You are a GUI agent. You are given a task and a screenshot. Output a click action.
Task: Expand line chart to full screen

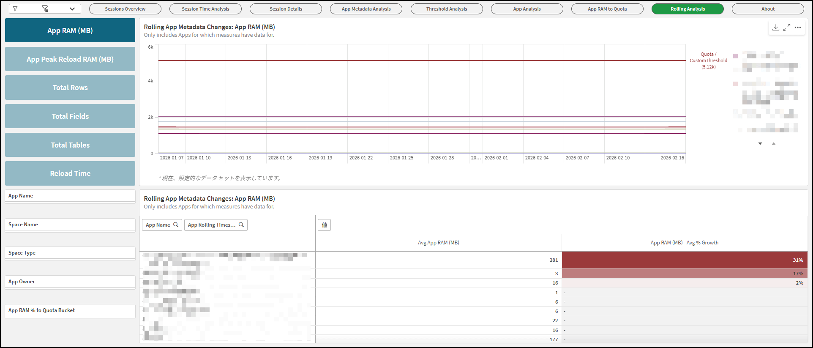pos(787,27)
